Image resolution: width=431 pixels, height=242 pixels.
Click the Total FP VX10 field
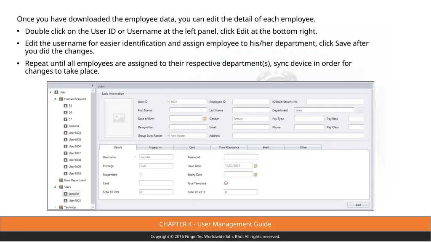coord(241,192)
